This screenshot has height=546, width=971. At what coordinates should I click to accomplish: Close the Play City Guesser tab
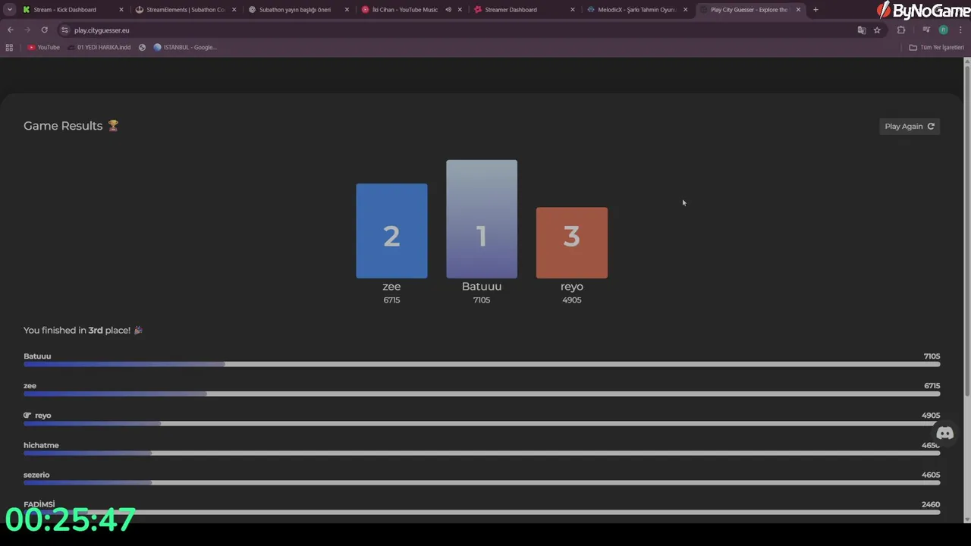coord(798,10)
